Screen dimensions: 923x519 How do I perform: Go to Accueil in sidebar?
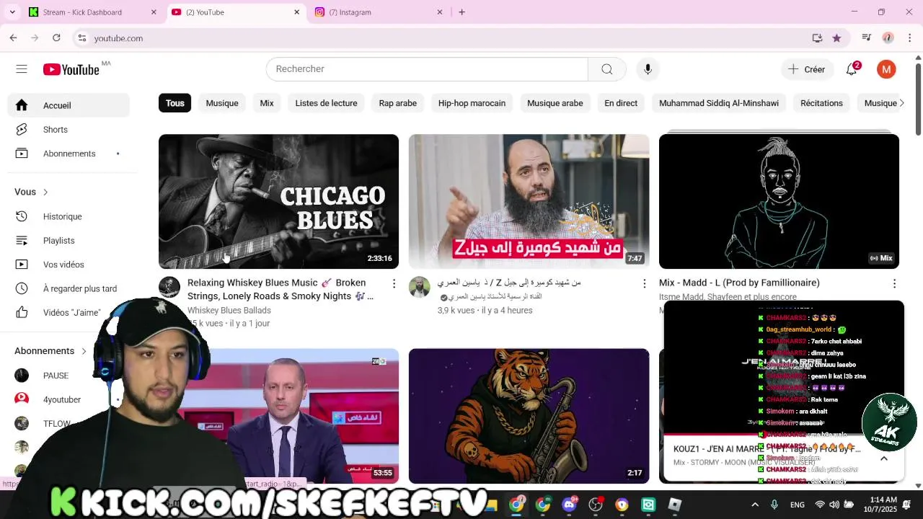(69, 105)
